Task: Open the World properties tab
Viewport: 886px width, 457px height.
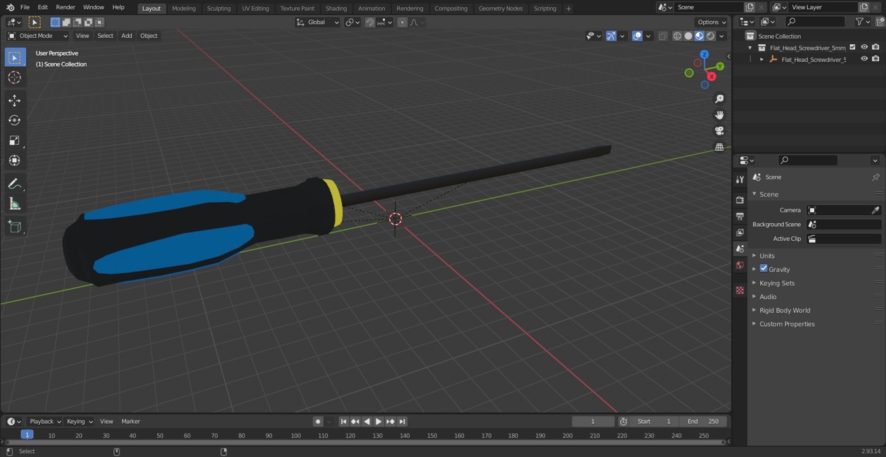Action: click(740, 265)
